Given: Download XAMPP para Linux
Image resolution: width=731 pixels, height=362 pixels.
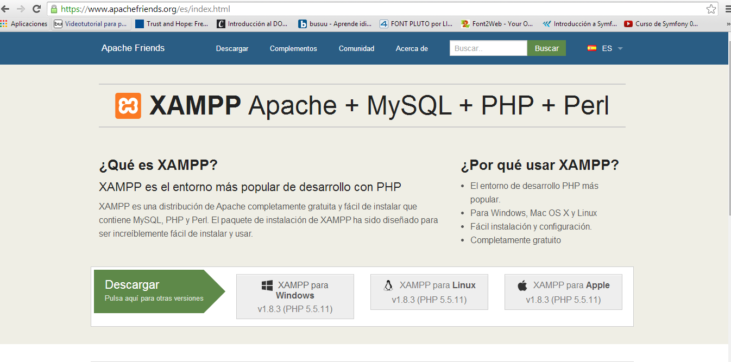Looking at the screenshot, I should tap(429, 292).
